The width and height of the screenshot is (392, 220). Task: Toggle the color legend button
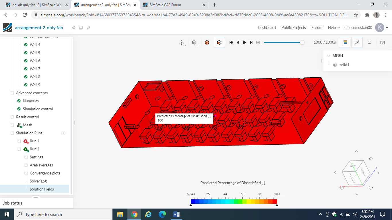(x=344, y=42)
